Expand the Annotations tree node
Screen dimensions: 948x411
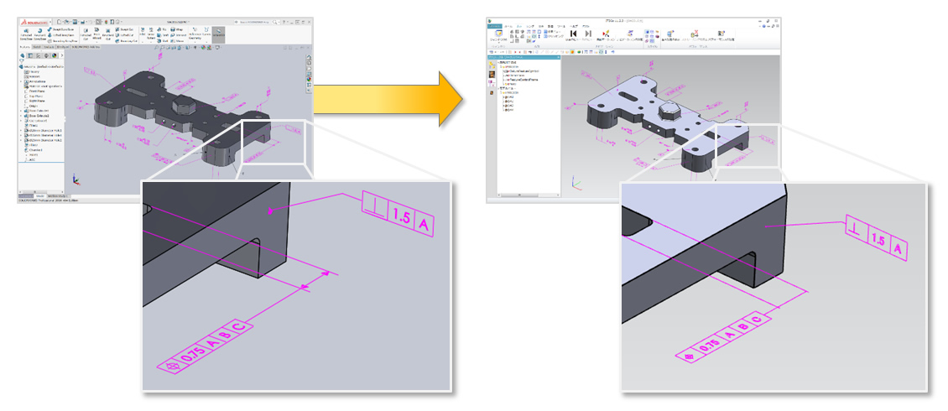click(21, 81)
